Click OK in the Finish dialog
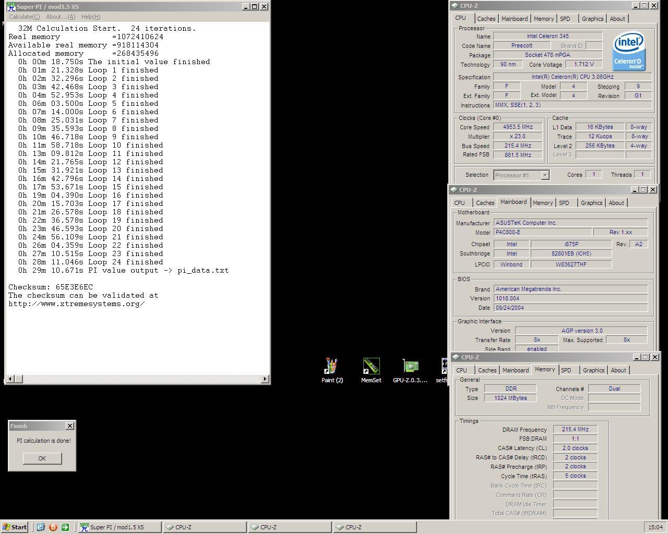Screen dimensions: 668x534 [42, 458]
